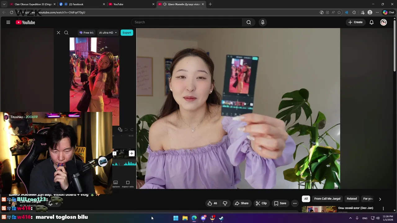The width and height of the screenshot is (397, 223).
Task: Open the Оны эхний влог video thumbnail
Action: (x=319, y=209)
